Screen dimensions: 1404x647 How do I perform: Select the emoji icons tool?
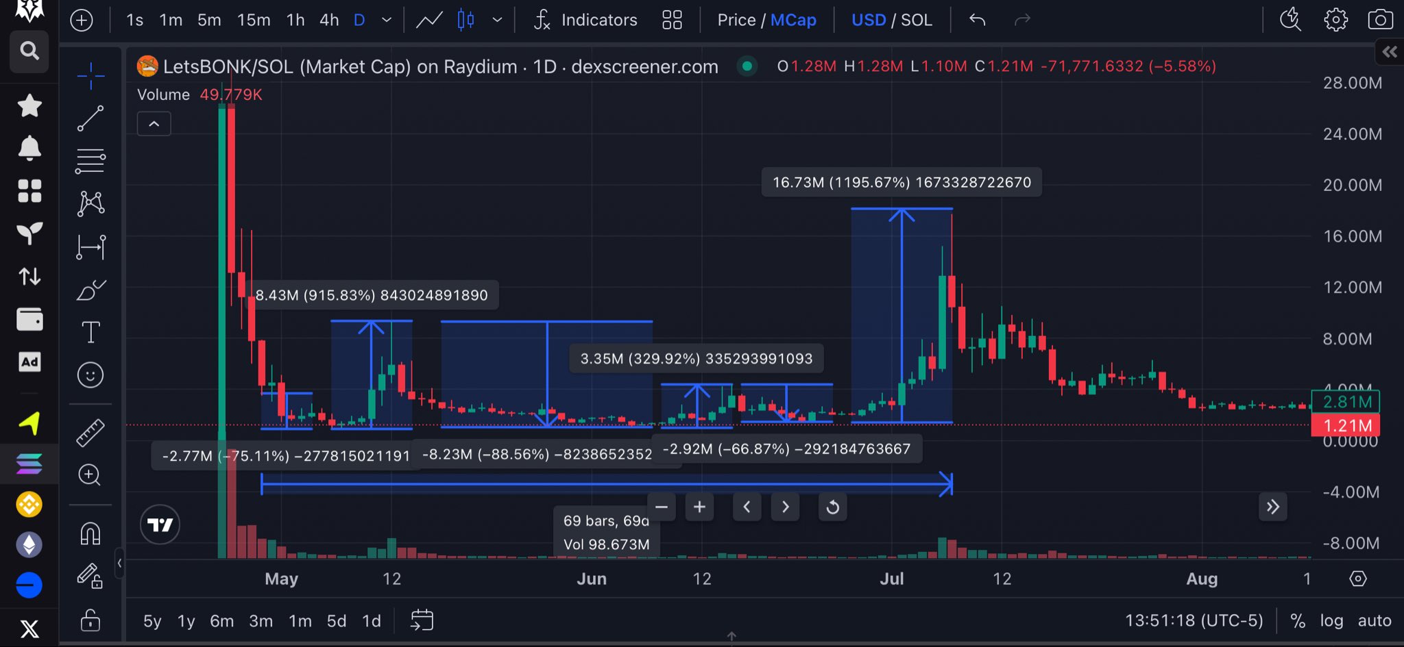(90, 375)
